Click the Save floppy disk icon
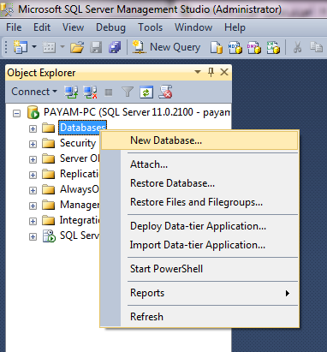The height and width of the screenshot is (352, 327). (x=96, y=47)
